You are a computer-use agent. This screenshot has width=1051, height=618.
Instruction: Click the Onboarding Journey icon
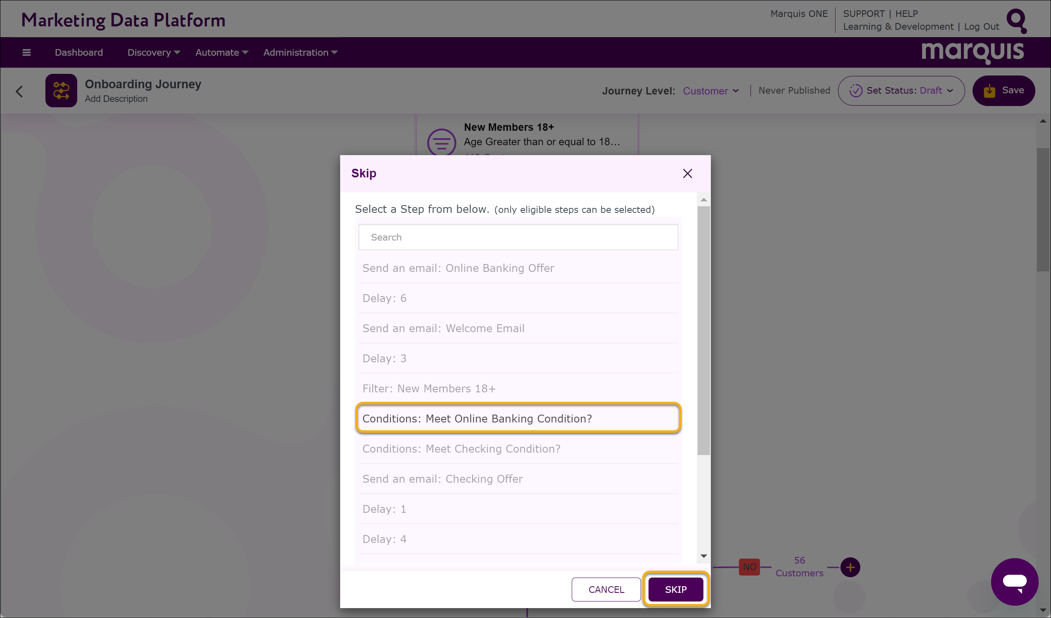tap(61, 90)
